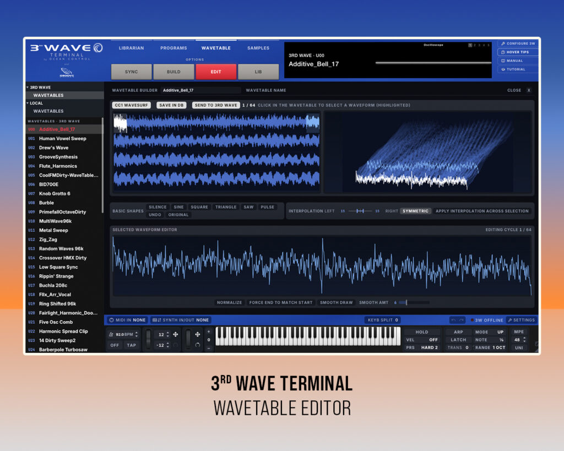
Task: Toggle SMOOTH DRAW mode
Action: tap(337, 302)
